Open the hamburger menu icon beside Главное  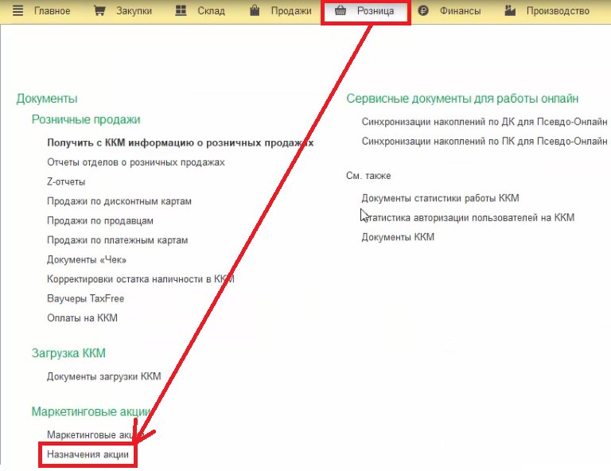pos(18,10)
